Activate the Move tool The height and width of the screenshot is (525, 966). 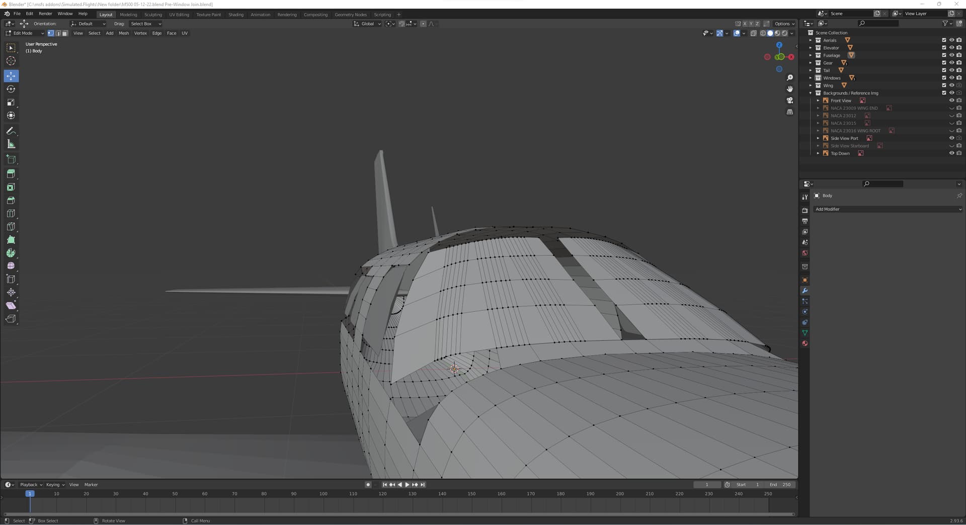pyautogui.click(x=11, y=76)
